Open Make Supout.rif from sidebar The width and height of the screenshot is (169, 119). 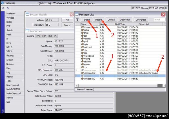14,93
